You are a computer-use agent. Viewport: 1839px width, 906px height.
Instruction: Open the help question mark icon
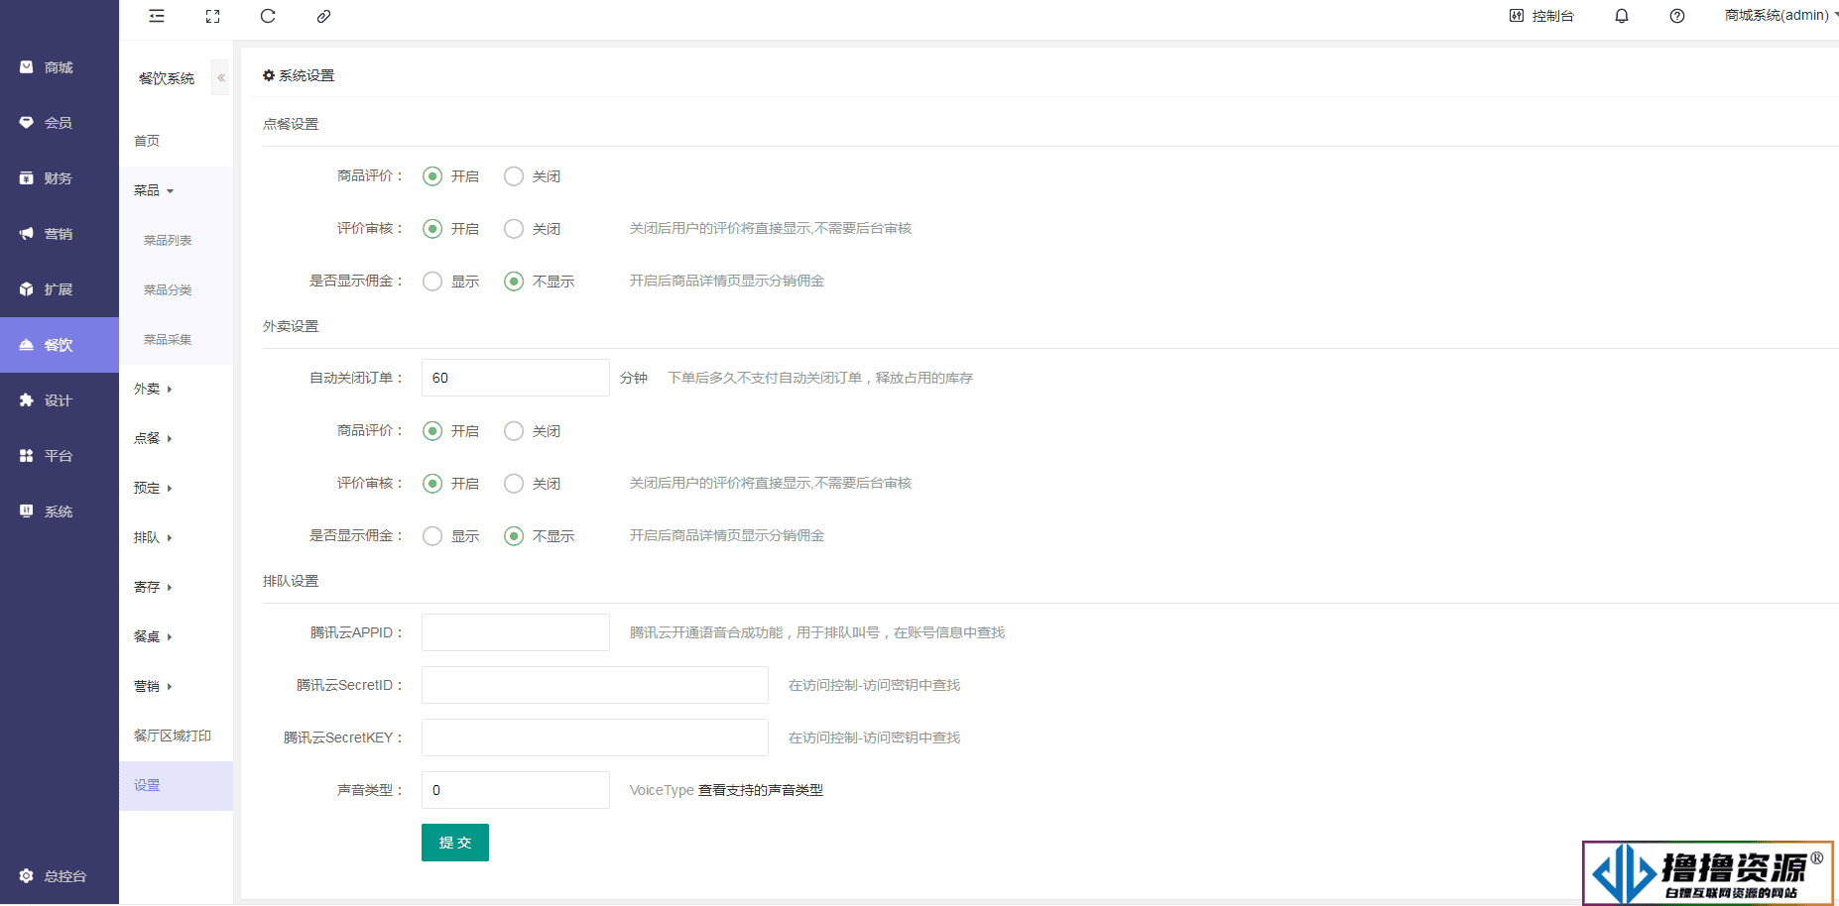point(1677,16)
